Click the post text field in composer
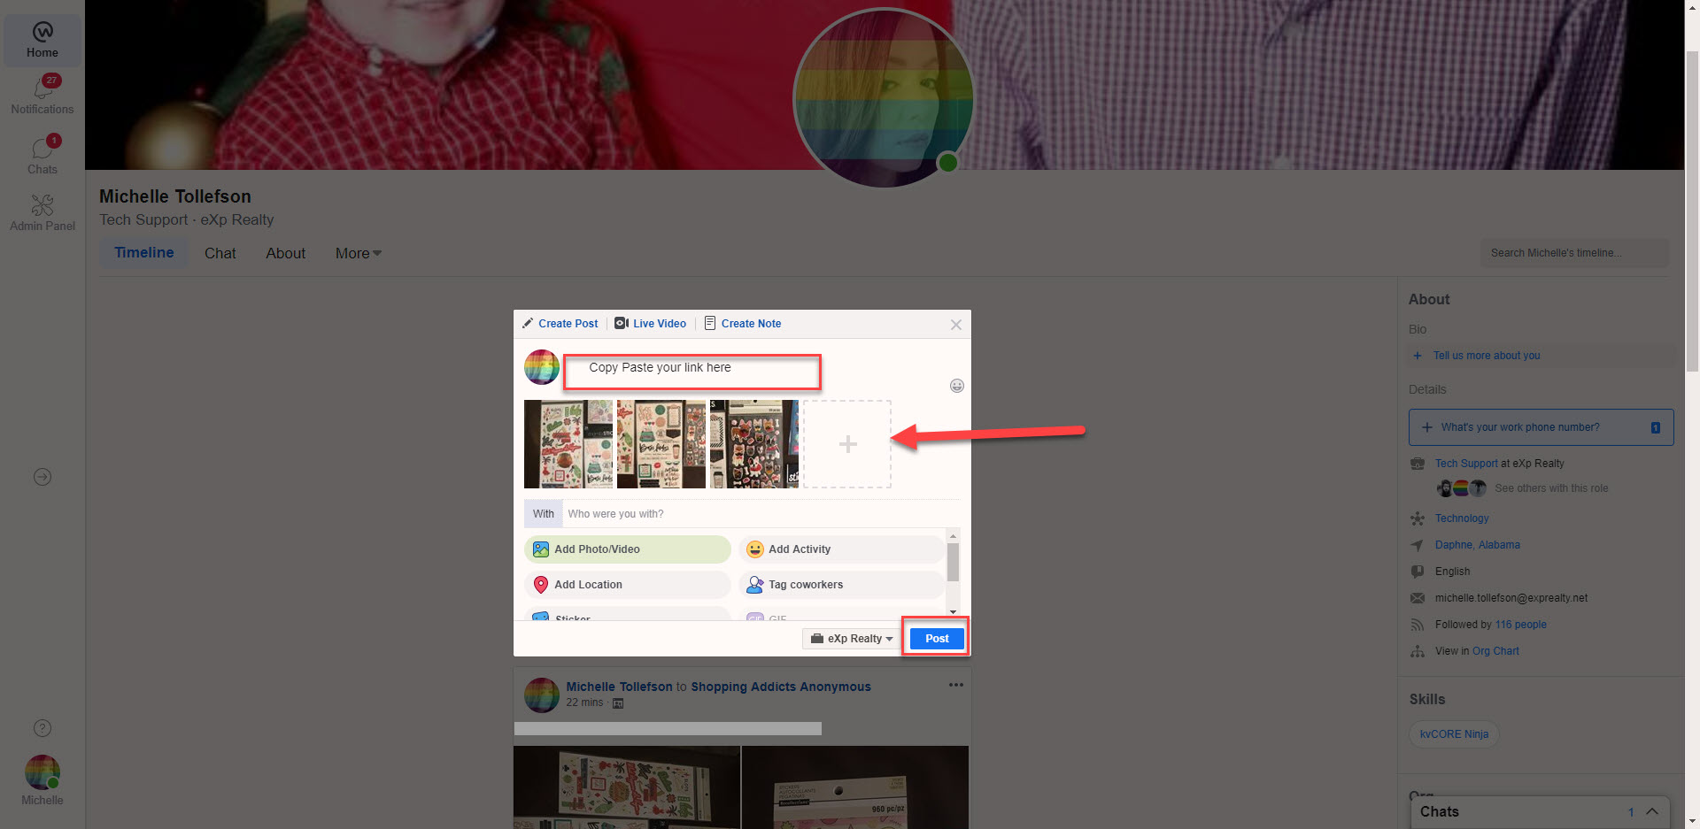This screenshot has width=1700, height=829. [x=692, y=372]
